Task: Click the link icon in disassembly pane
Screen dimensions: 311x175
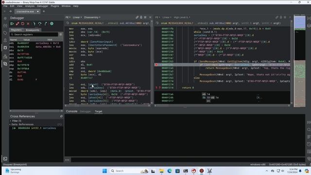Action: click(x=137, y=17)
